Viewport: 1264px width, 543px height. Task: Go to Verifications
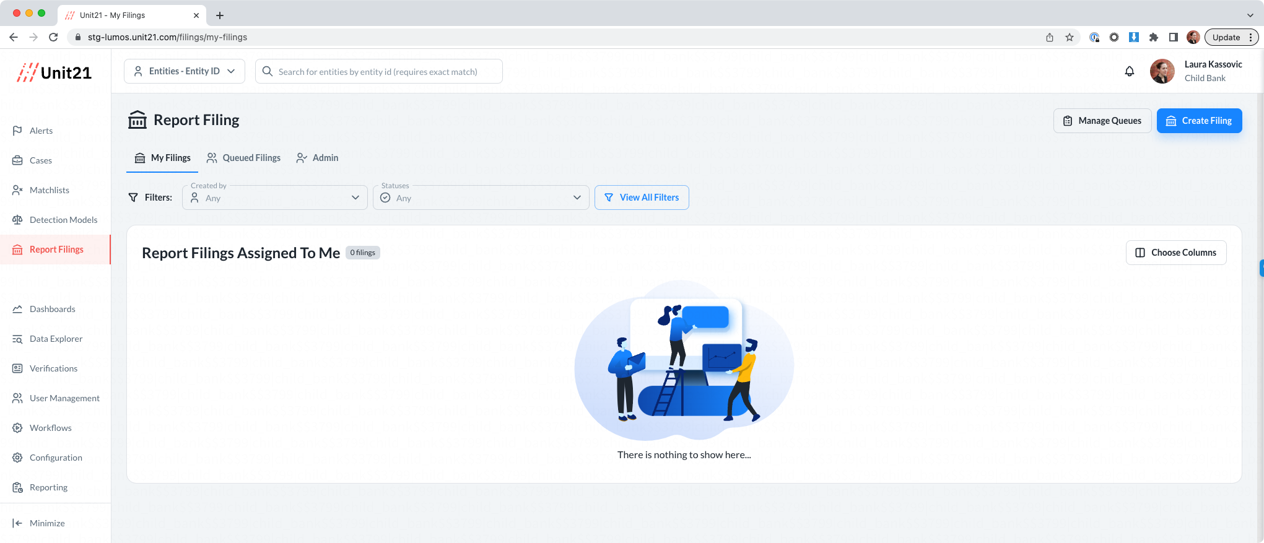coord(53,368)
